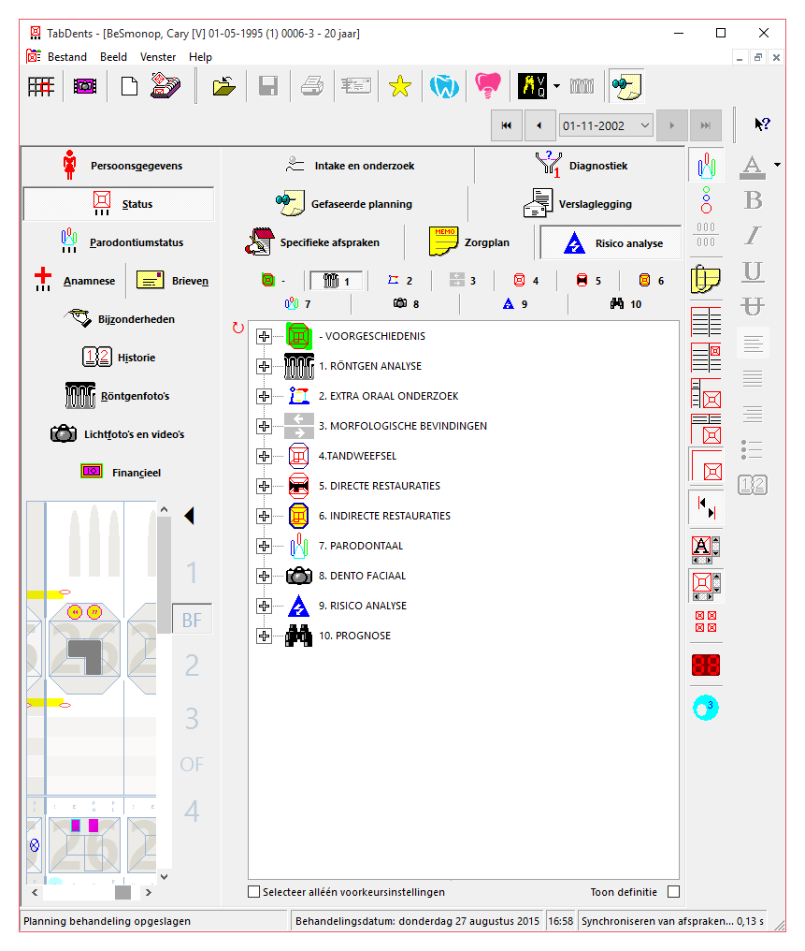Click the invoice stack toolbar icon
This screenshot has width=805, height=951.
point(165,86)
